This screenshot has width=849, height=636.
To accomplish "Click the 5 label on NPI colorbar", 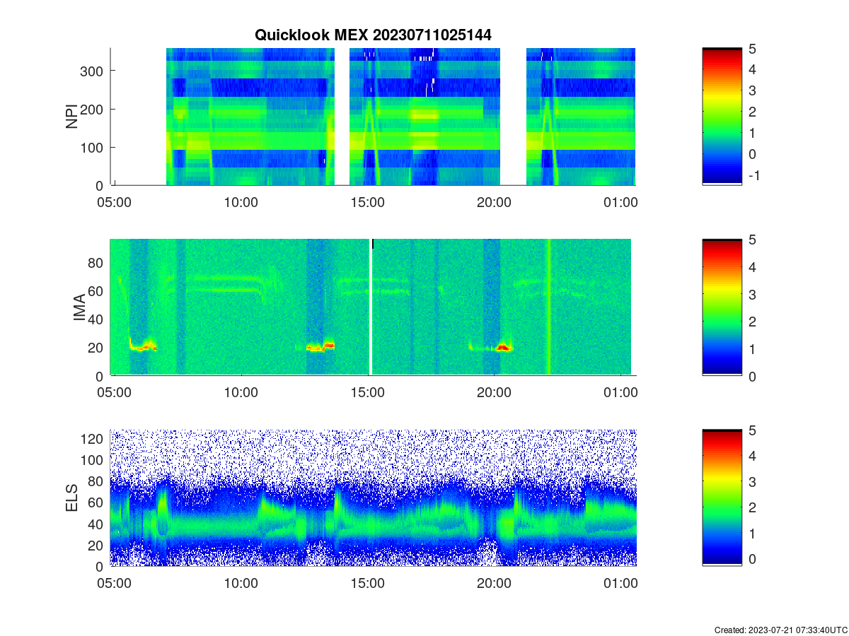I will [753, 48].
